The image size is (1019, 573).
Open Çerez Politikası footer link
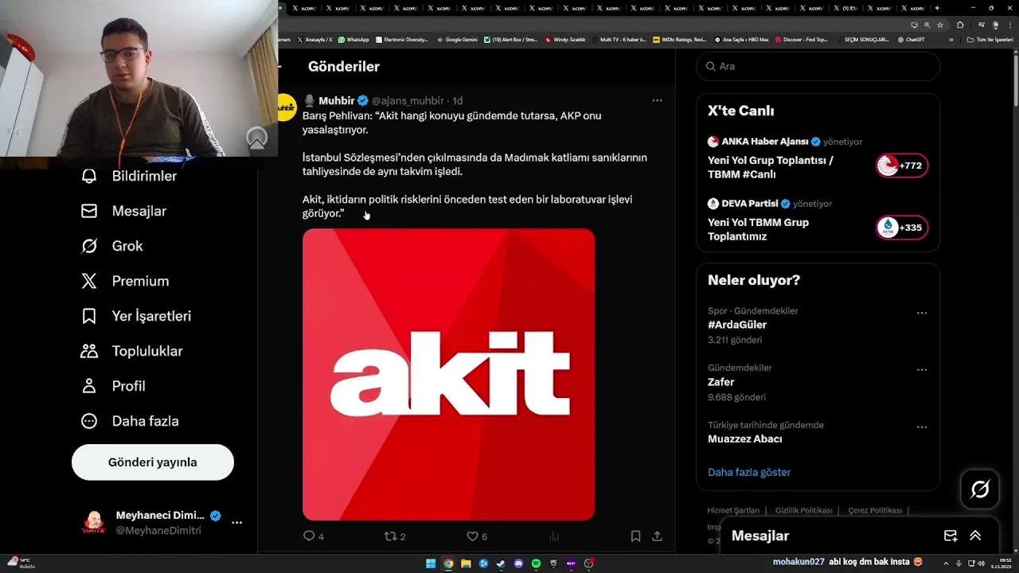875,510
